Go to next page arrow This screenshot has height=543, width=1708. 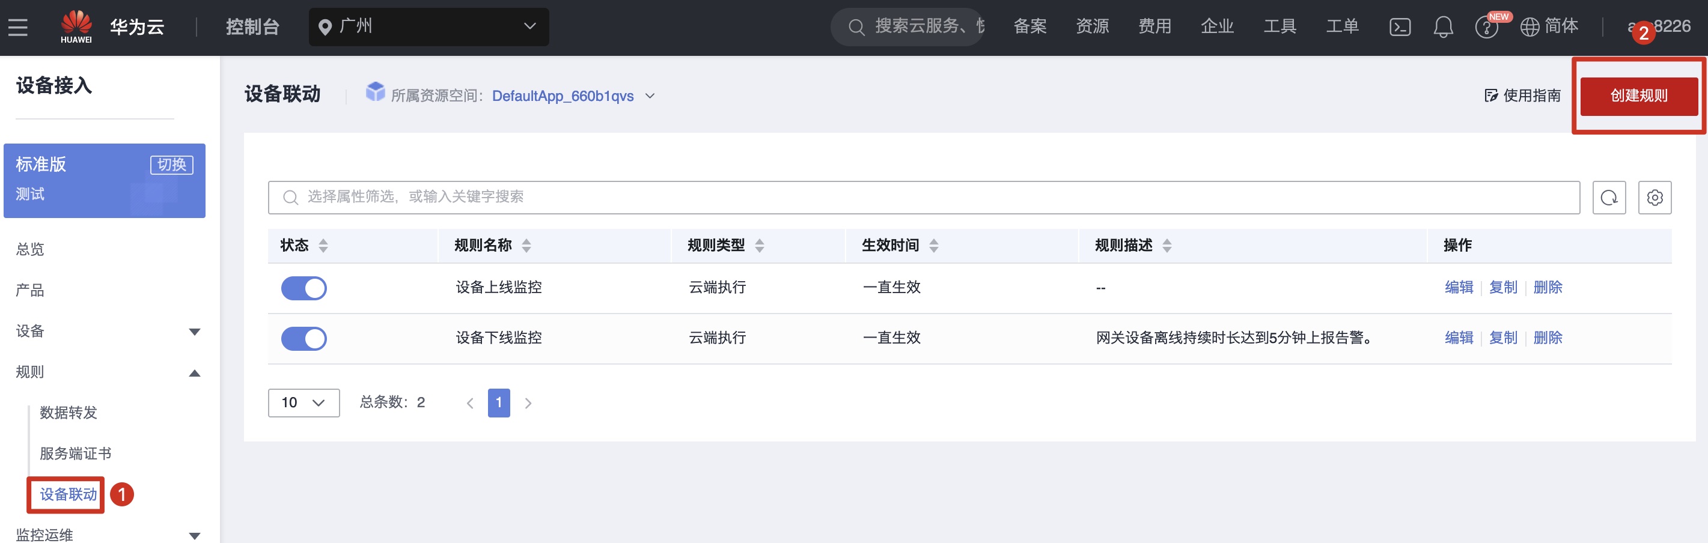tap(528, 403)
